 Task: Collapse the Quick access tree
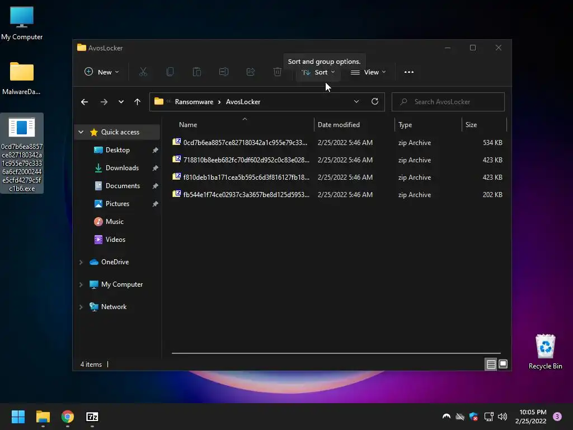coord(81,132)
